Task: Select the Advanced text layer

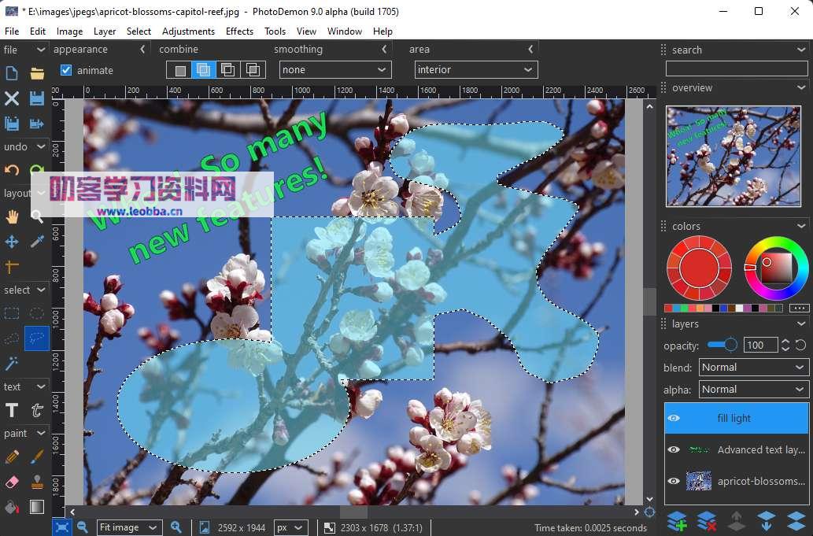Action: click(759, 449)
